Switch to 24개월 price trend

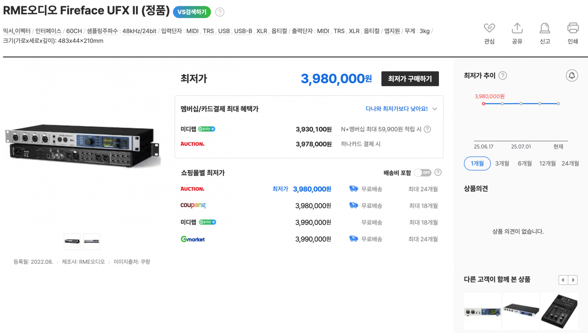tap(570, 163)
